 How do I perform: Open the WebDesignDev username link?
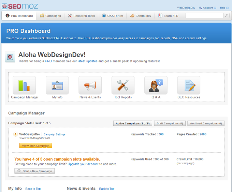(186, 8)
